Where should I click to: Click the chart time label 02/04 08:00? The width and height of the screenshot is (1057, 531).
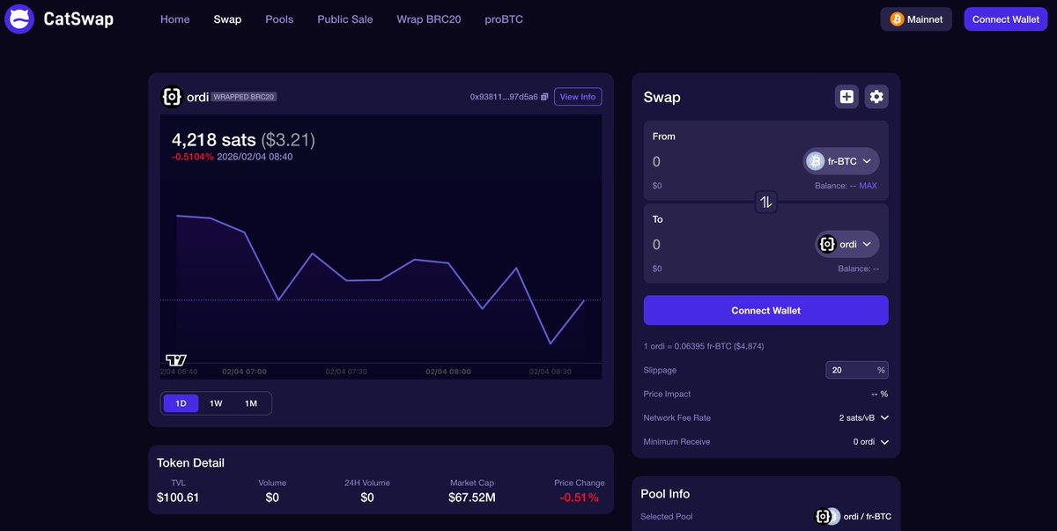(x=448, y=372)
